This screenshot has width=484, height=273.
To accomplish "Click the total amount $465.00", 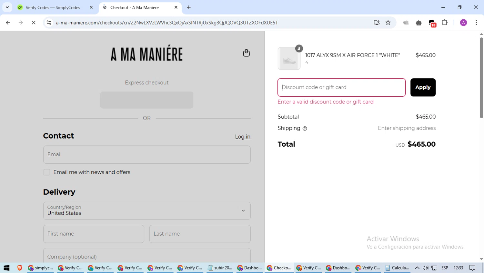I will coord(421,144).
